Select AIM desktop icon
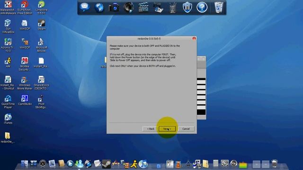The image size is (303, 170). 8,62
